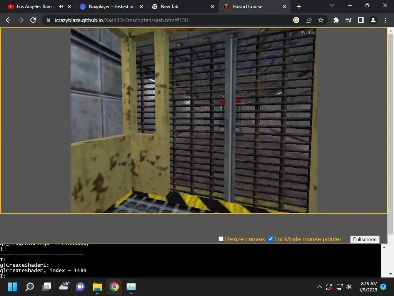Open the Windows Start menu

[x=12, y=287]
